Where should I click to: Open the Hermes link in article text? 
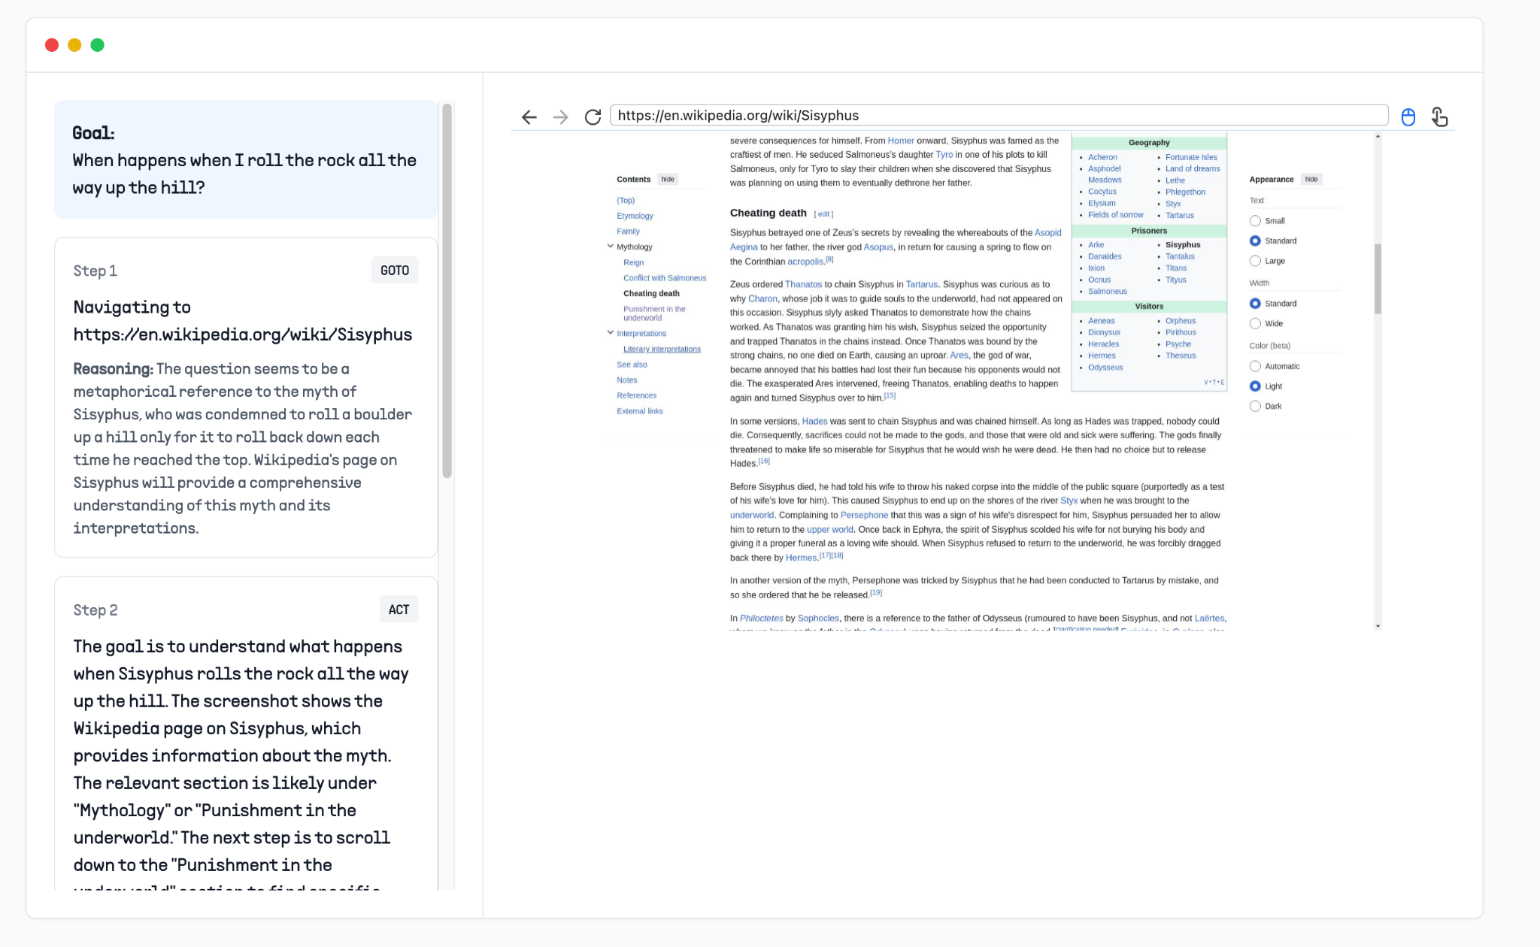[x=801, y=558]
